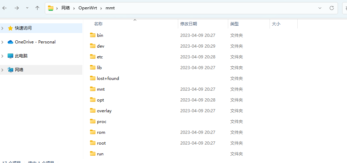
Task: Select the OpenWrt breadcrumb segment
Action: pyautogui.click(x=88, y=8)
